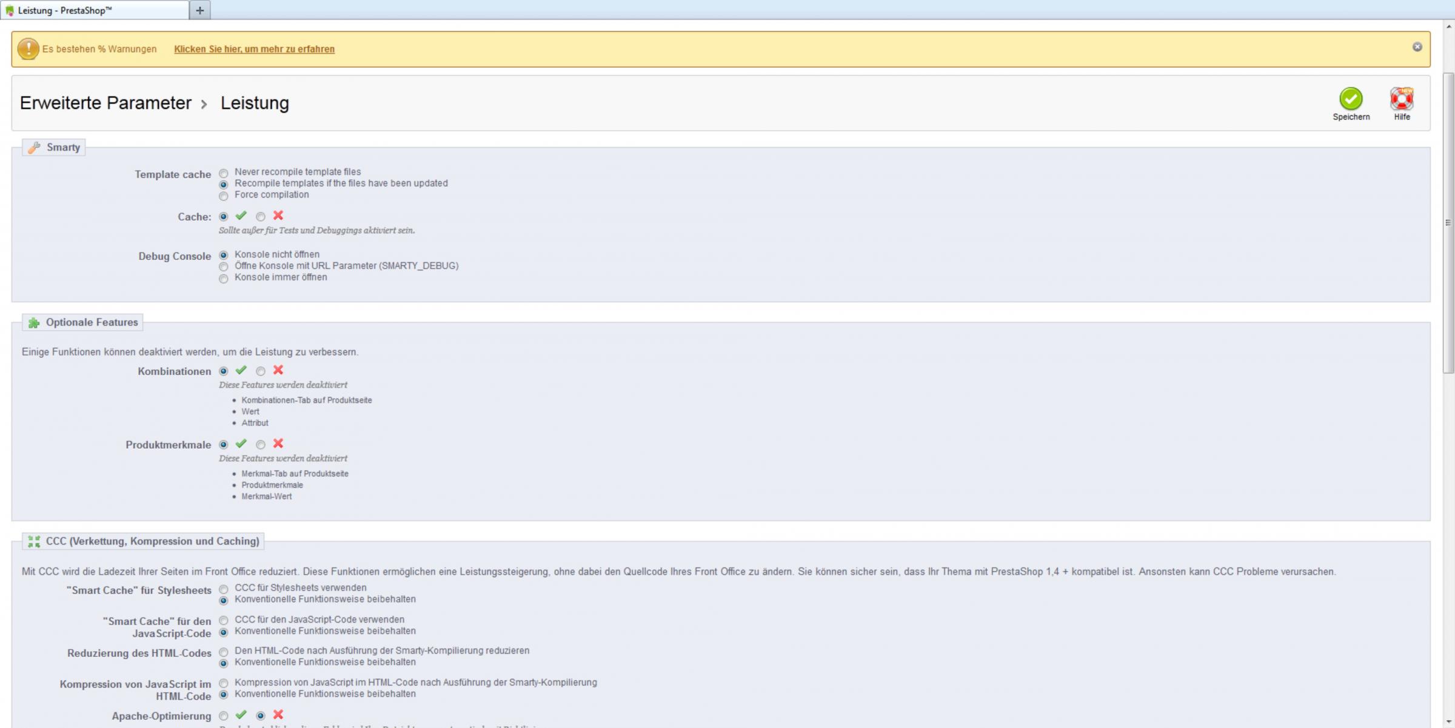This screenshot has height=728, width=1455.
Task: Click the green Speichern save icon
Action: (x=1350, y=99)
